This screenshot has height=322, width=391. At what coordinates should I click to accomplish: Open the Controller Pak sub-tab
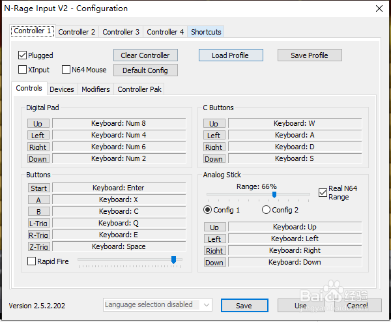139,89
